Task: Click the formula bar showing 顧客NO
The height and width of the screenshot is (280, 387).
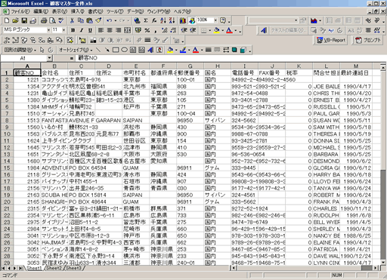Action: tap(230, 58)
